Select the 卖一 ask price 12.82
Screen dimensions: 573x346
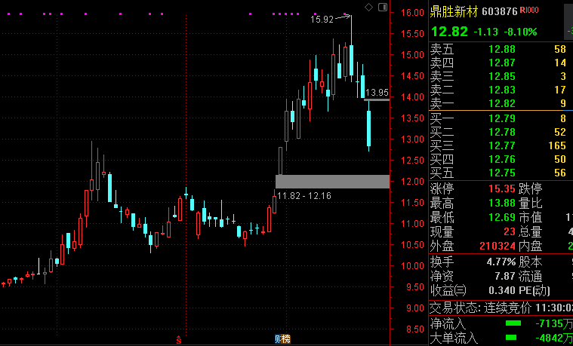(502, 103)
